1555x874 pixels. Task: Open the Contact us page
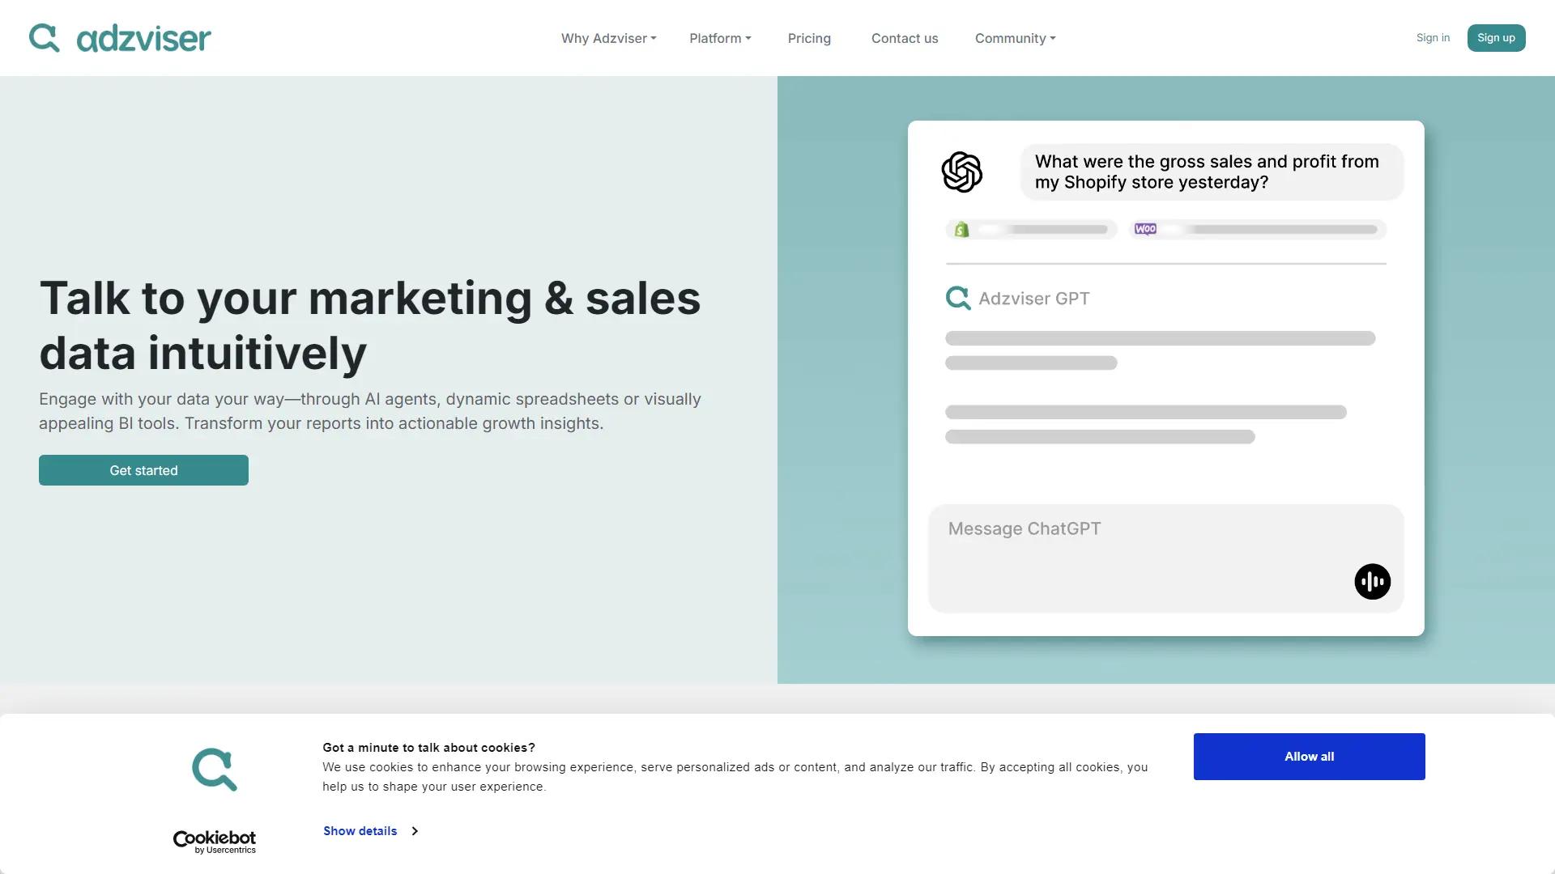point(905,38)
